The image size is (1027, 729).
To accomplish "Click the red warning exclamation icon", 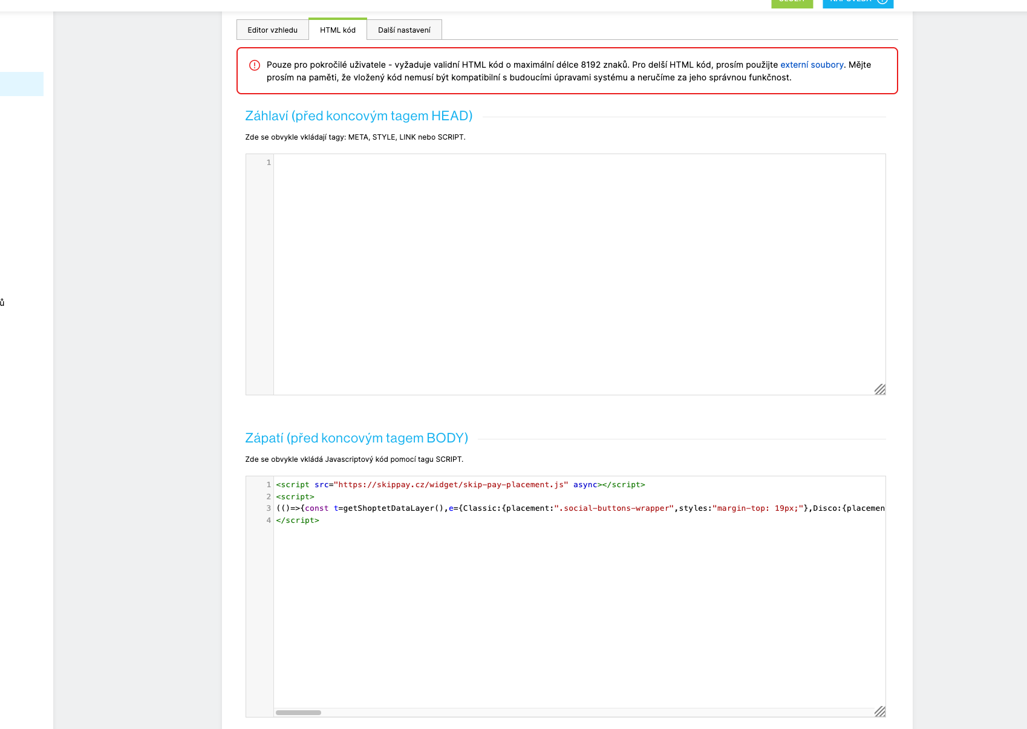I will 255,65.
